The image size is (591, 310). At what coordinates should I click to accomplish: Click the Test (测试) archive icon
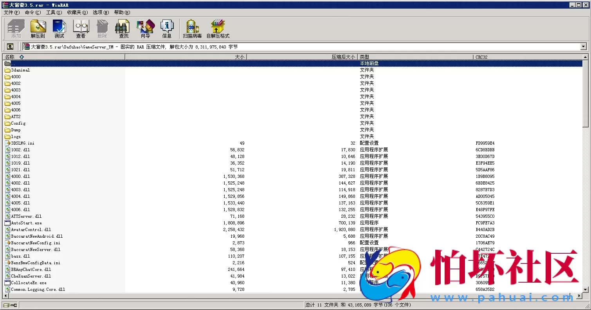59,29
